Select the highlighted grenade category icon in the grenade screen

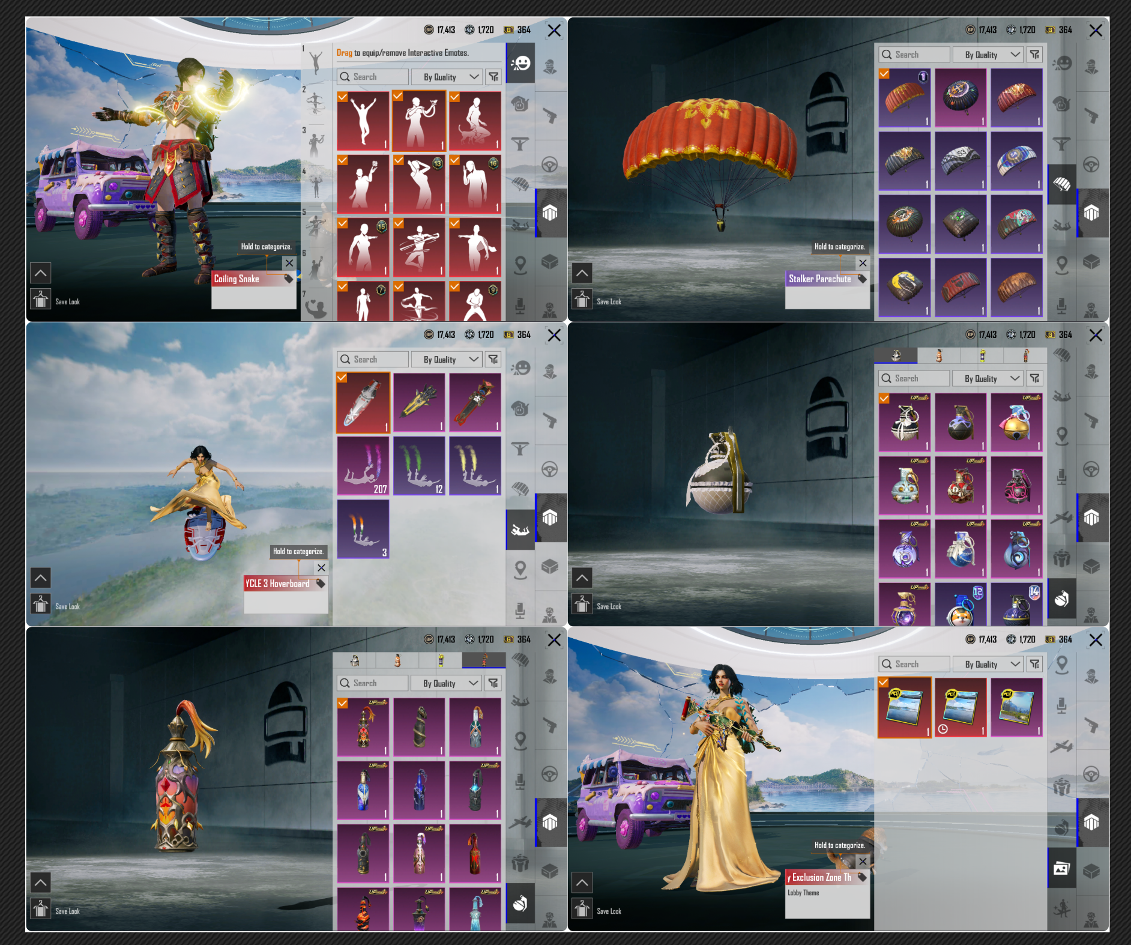[1062, 599]
